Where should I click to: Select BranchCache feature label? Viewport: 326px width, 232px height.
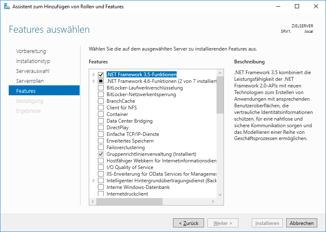point(121,101)
